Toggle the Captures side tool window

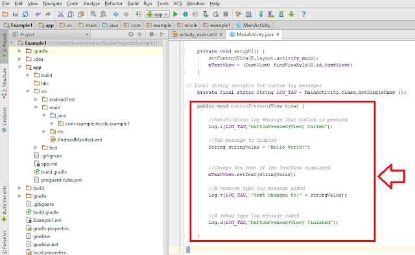coord(5,120)
